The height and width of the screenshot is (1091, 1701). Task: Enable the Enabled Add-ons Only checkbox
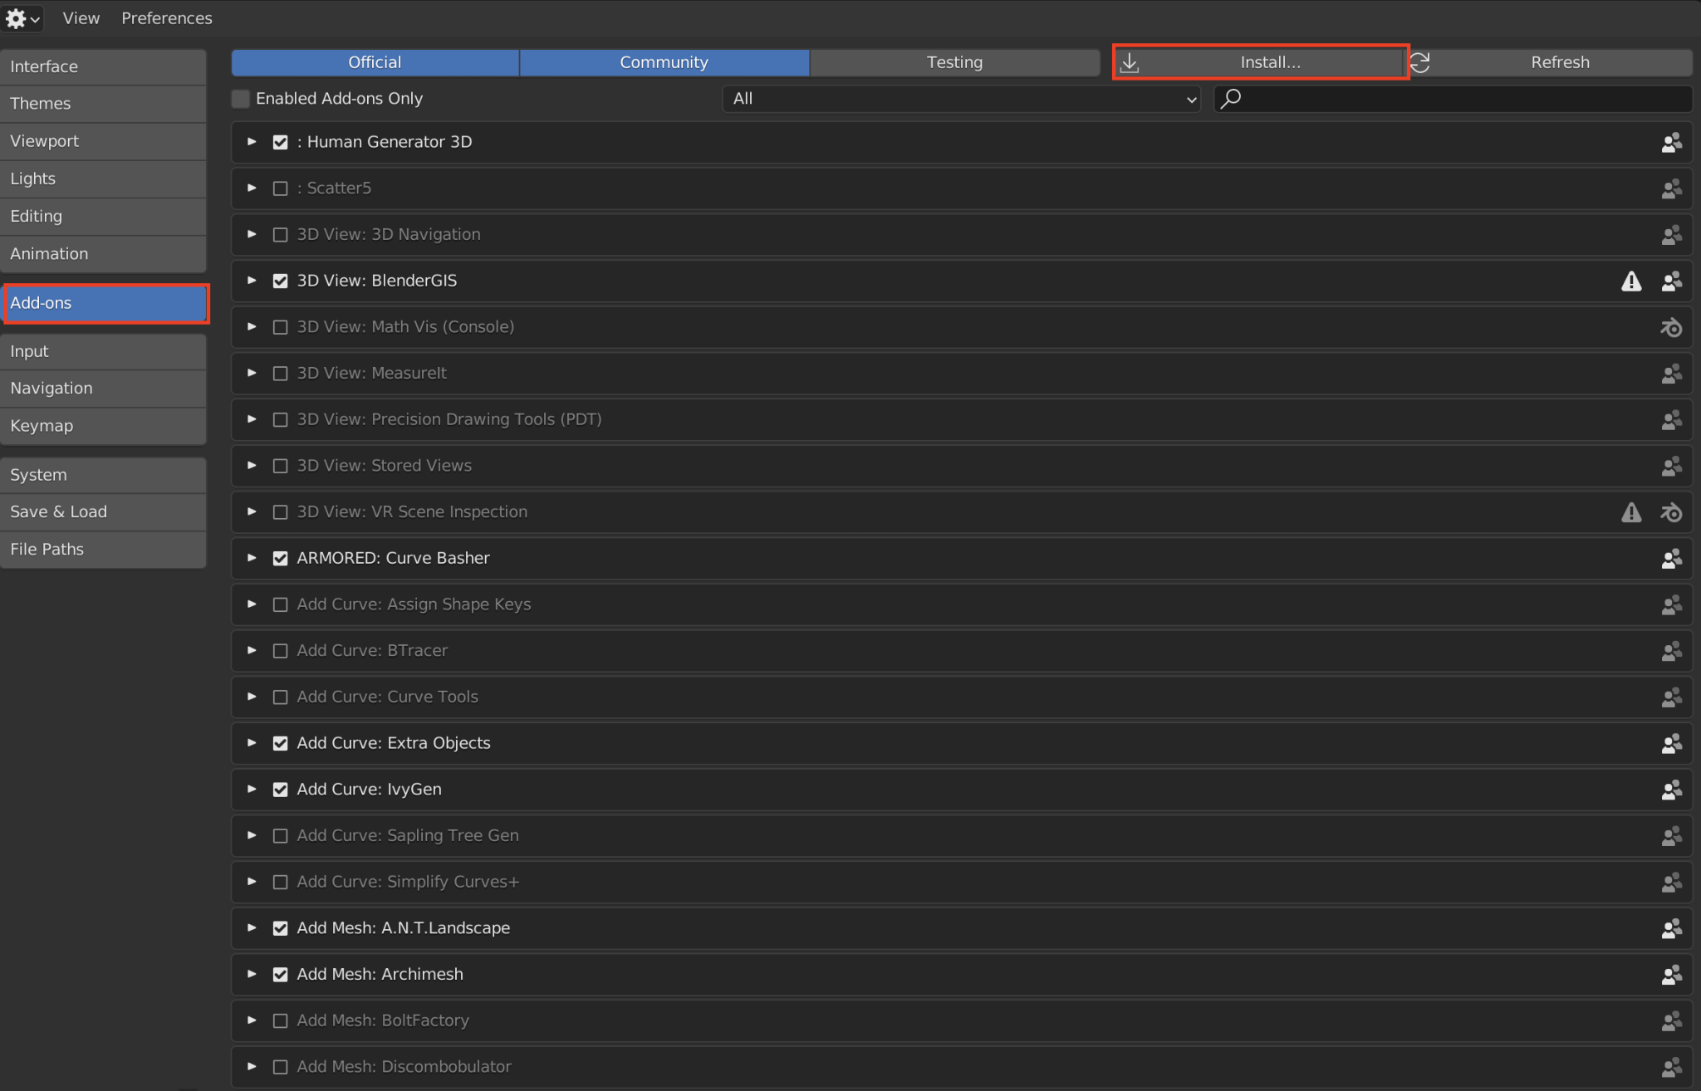click(240, 98)
